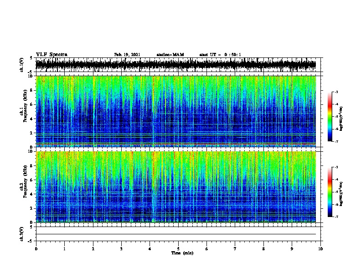Screen dimensions: 361x279
Task: Click the ch.2 colorbar log(PSD) unit label
Action: [341, 194]
